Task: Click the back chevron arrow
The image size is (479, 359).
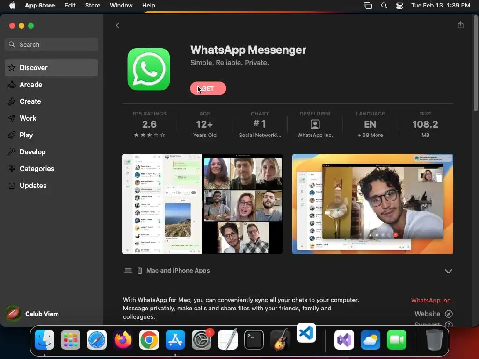Action: pyautogui.click(x=117, y=26)
